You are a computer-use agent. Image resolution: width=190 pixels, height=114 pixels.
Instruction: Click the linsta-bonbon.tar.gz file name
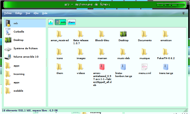coord(124,75)
